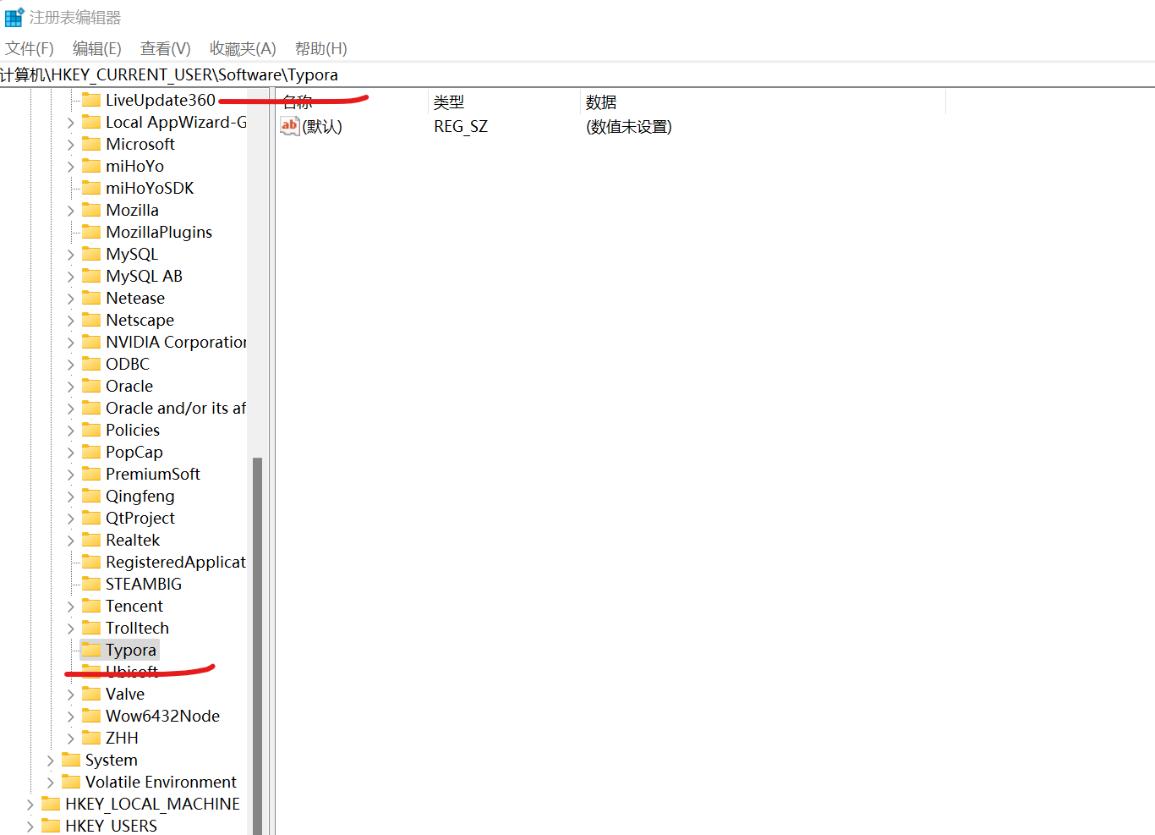
Task: Click the (数值未设置) data cell
Action: click(629, 126)
